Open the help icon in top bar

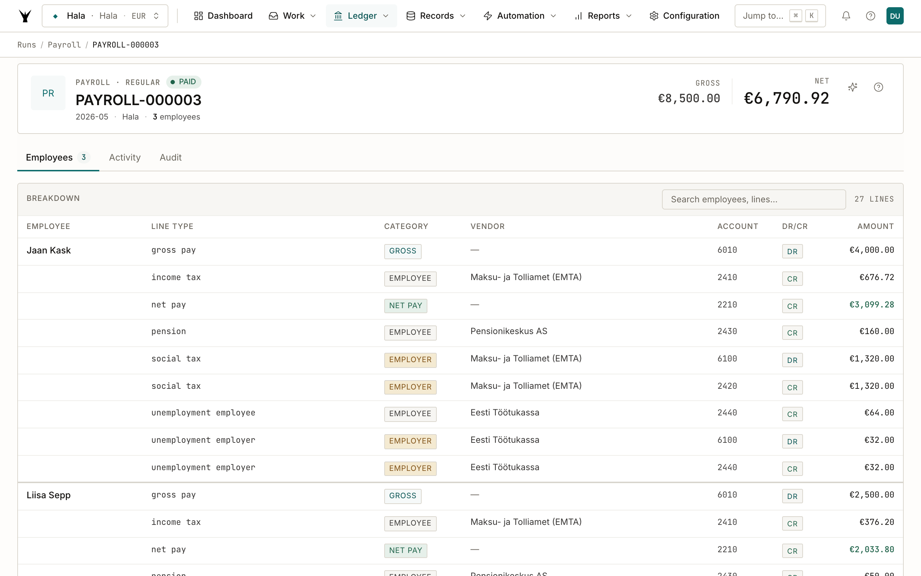coord(870,16)
